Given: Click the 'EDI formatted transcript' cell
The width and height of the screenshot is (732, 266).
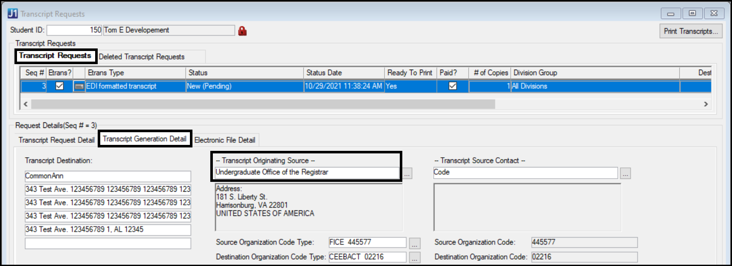Looking at the screenshot, I should (135, 86).
